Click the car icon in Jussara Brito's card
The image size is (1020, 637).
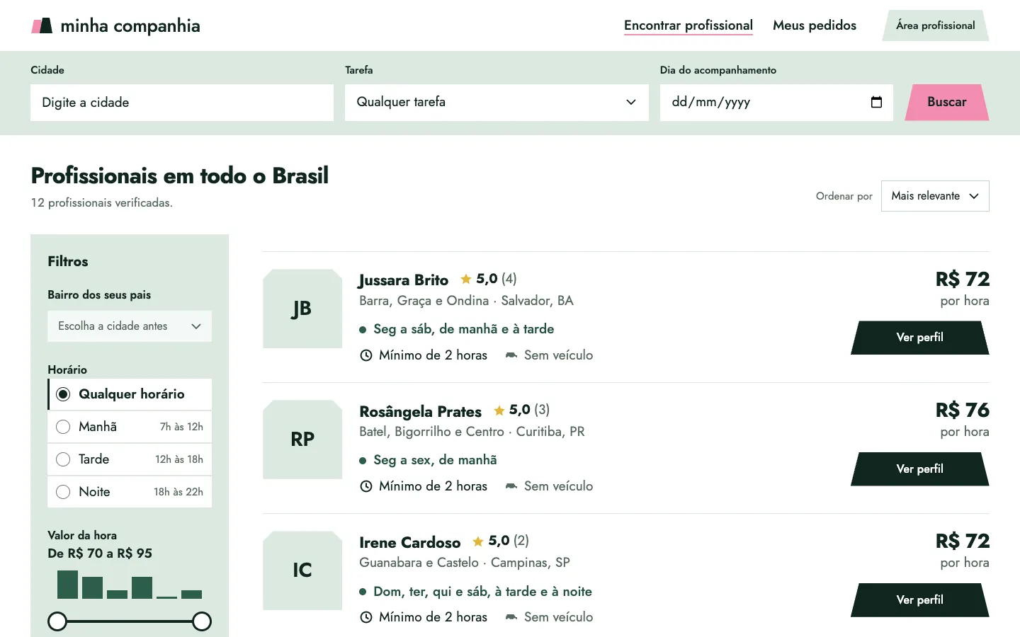511,355
